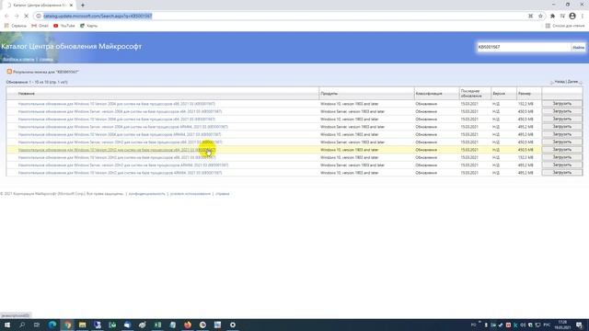
Task: Launch Microsoft Edge from the taskbar
Action: tap(52, 325)
